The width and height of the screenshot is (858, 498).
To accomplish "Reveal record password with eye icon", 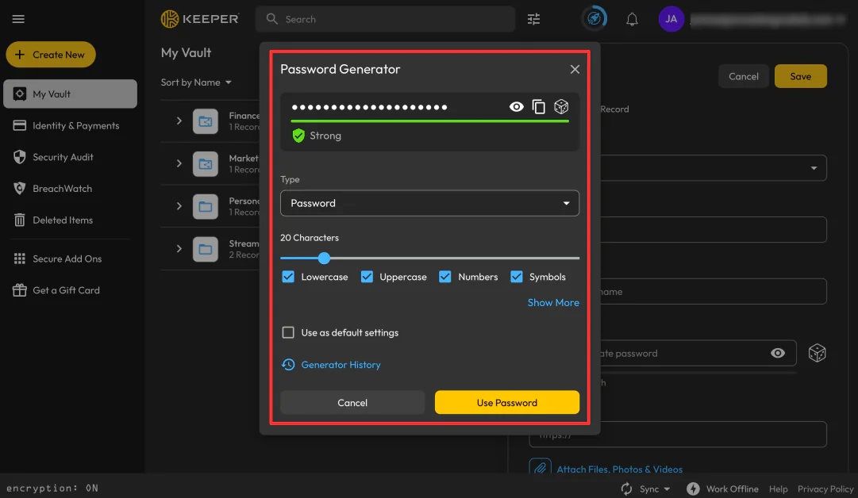I will point(778,353).
